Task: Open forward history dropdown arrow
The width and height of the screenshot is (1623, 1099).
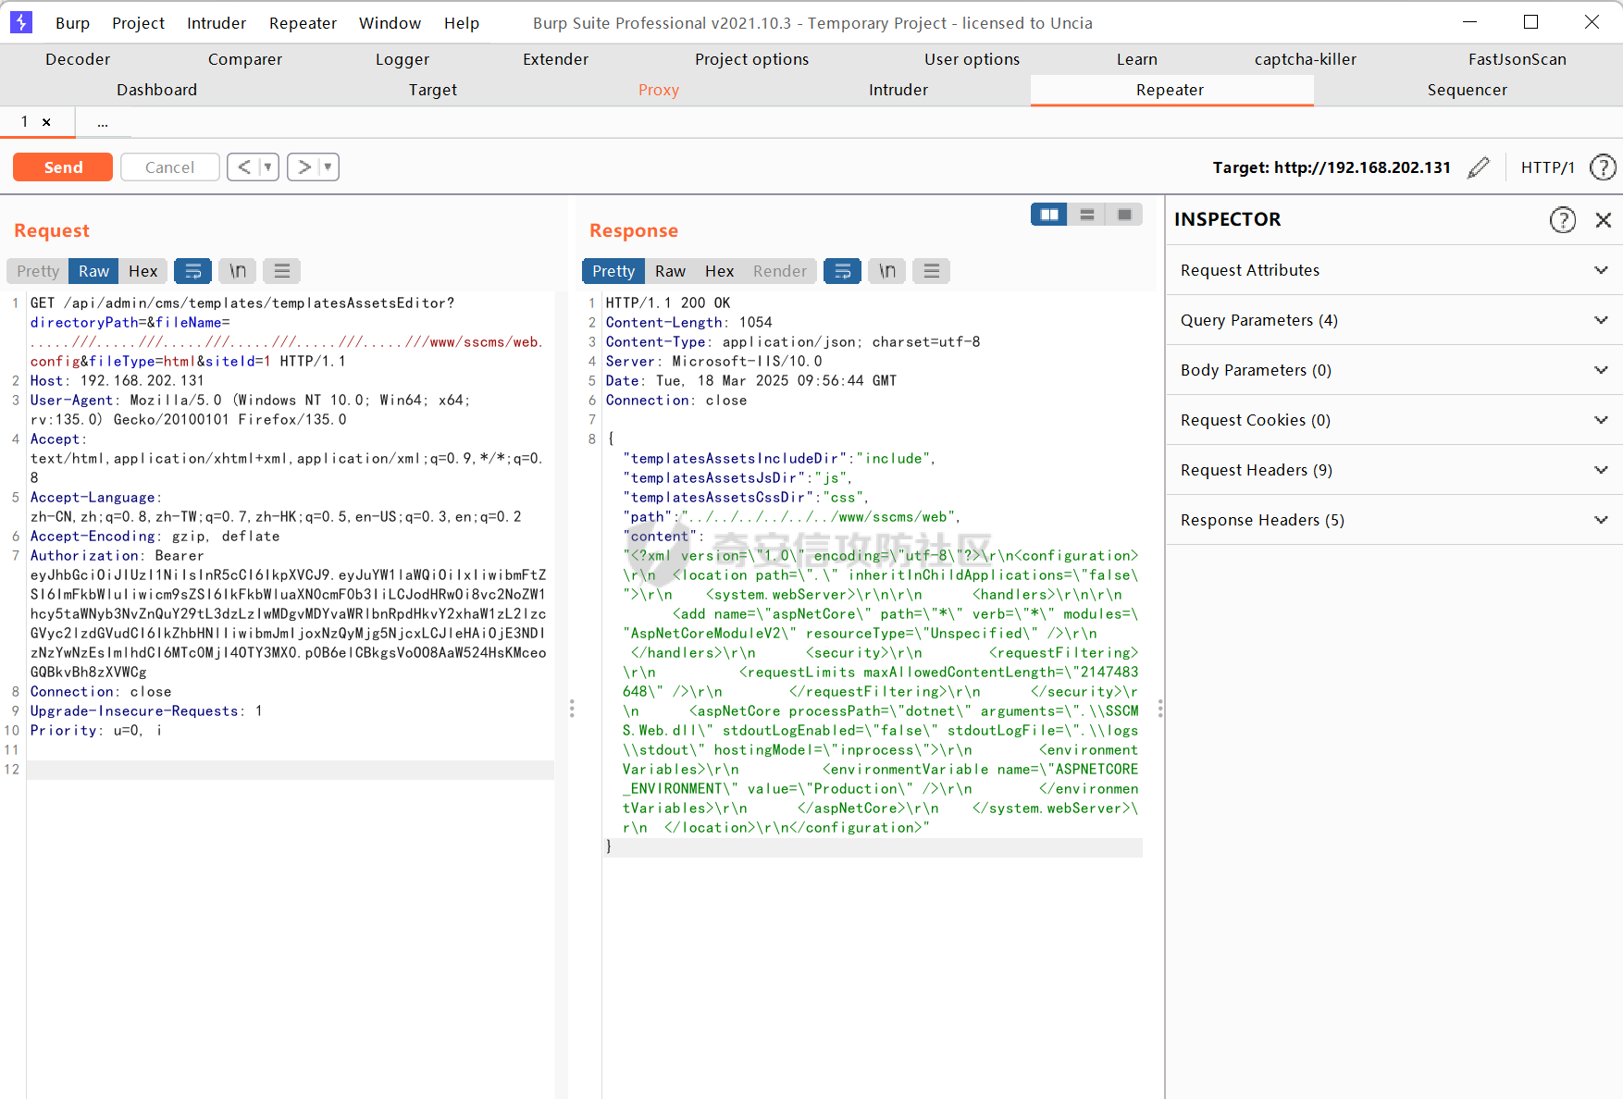Action: [x=328, y=167]
